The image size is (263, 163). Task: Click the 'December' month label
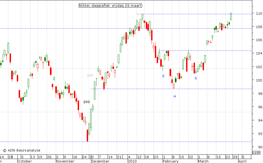(100, 161)
